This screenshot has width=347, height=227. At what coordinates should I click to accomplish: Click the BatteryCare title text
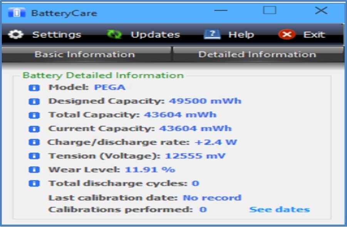coord(64,13)
